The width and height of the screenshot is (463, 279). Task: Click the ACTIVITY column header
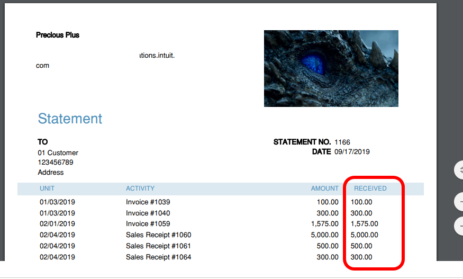[140, 188]
